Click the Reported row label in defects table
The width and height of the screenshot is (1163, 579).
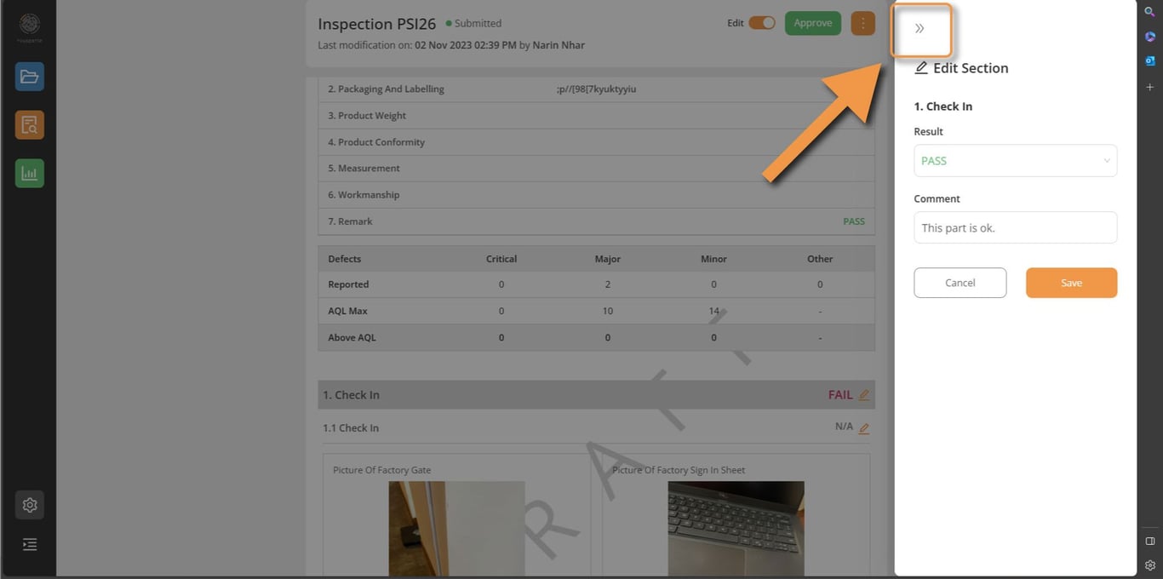(x=348, y=284)
